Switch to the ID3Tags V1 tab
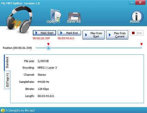 pos(7,80)
